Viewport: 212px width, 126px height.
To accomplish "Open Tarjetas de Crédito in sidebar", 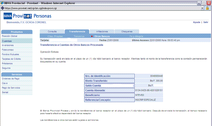I will pos(11,59).
